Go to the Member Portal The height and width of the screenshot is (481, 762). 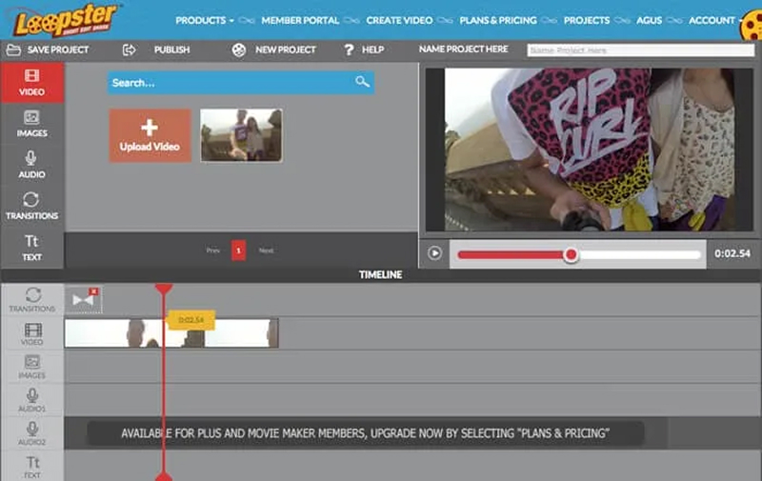pyautogui.click(x=300, y=20)
